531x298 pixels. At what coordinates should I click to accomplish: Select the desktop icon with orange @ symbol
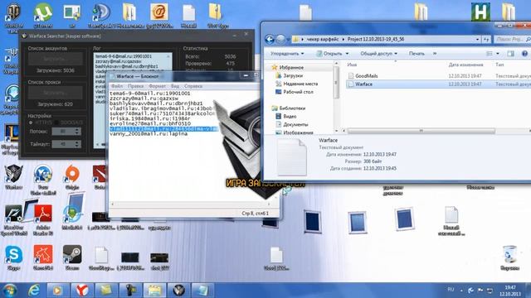pos(159,15)
